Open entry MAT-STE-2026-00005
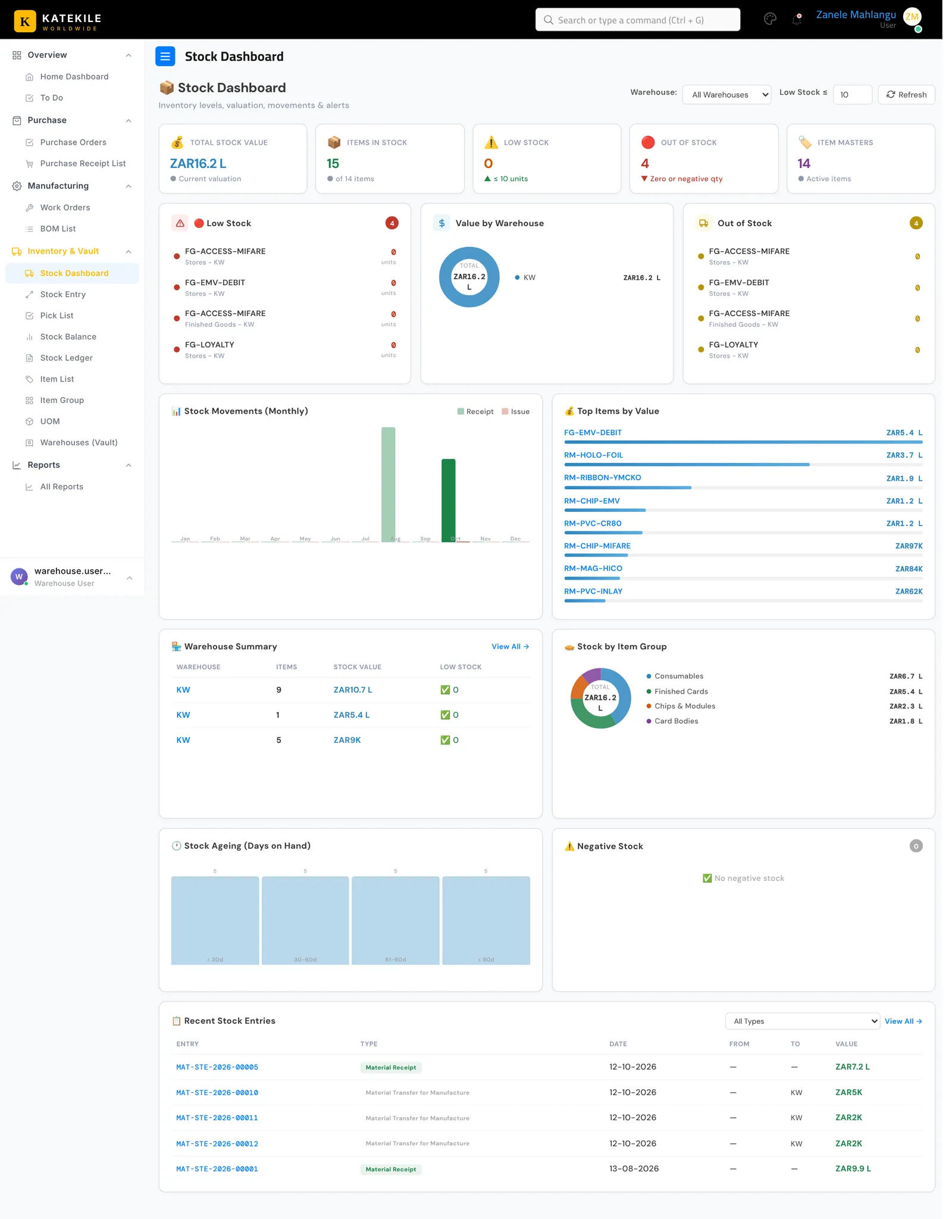 217,1067
